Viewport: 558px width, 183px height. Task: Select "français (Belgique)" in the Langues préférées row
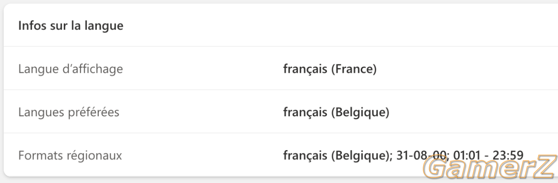tap(337, 113)
